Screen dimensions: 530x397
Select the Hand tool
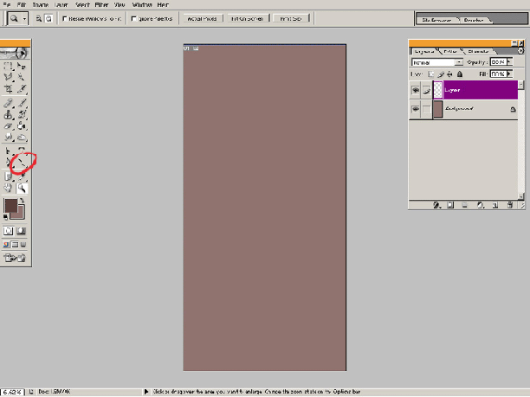pyautogui.click(x=8, y=188)
